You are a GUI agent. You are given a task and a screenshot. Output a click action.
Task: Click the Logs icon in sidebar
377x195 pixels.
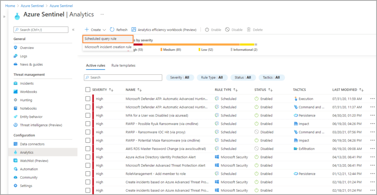pos(16,56)
